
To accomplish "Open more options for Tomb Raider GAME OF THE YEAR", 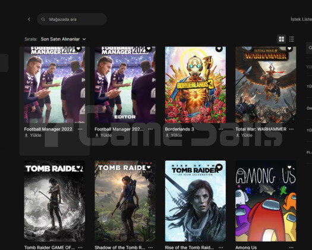I will (80, 248).
